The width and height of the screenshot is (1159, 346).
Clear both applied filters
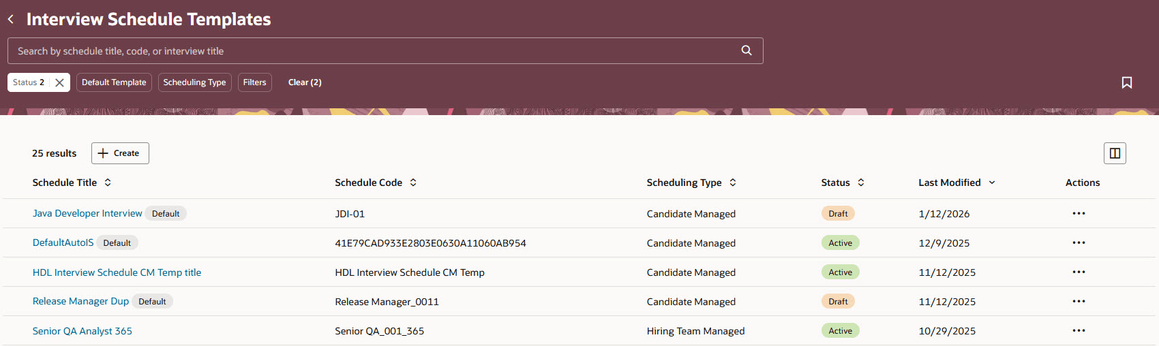[x=305, y=82]
